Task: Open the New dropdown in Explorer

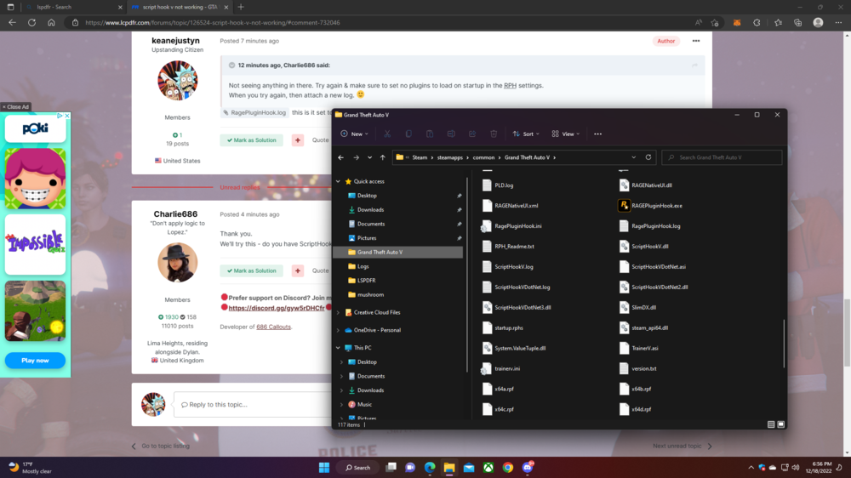Action: 354,134
